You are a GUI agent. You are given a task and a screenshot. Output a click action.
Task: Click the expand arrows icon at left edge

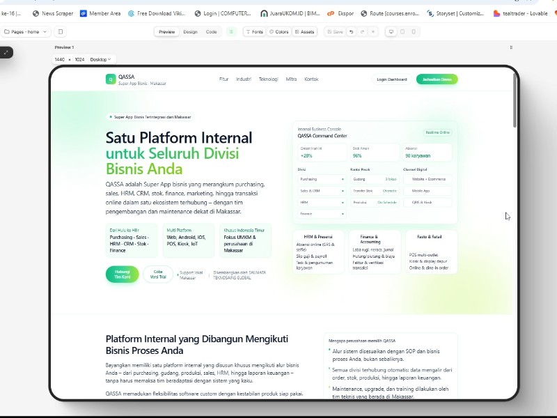6,52
